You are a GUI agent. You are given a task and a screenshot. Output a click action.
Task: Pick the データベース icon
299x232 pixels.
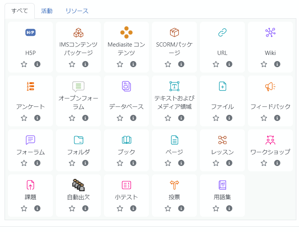click(x=126, y=86)
